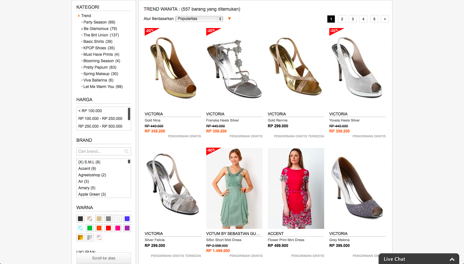Viewport: 464px width, 264px height.
Task: Click the Gold Nina product name
Action: [x=152, y=121]
